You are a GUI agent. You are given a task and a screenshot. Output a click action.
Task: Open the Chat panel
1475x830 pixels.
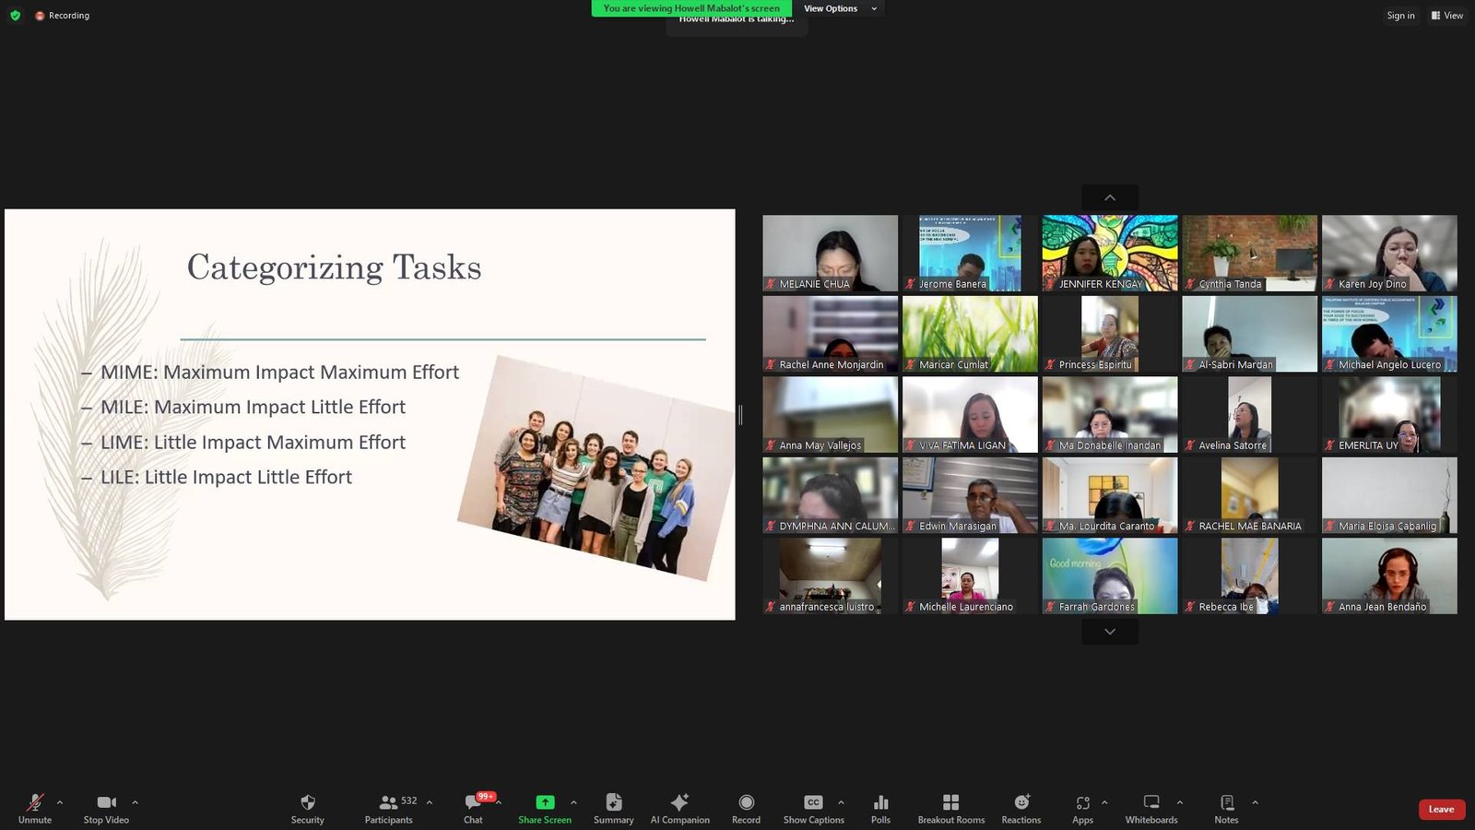click(473, 808)
